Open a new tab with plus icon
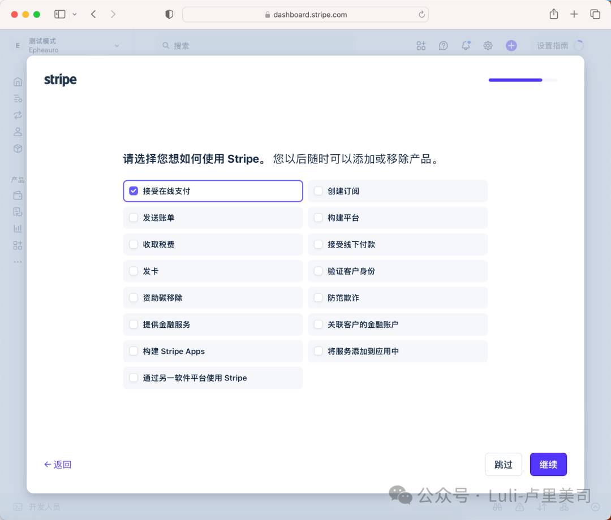The image size is (611, 520). [574, 14]
